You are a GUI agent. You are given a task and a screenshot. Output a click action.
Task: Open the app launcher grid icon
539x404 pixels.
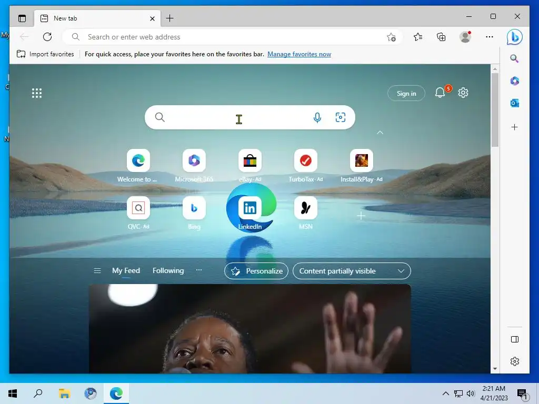[x=37, y=93]
